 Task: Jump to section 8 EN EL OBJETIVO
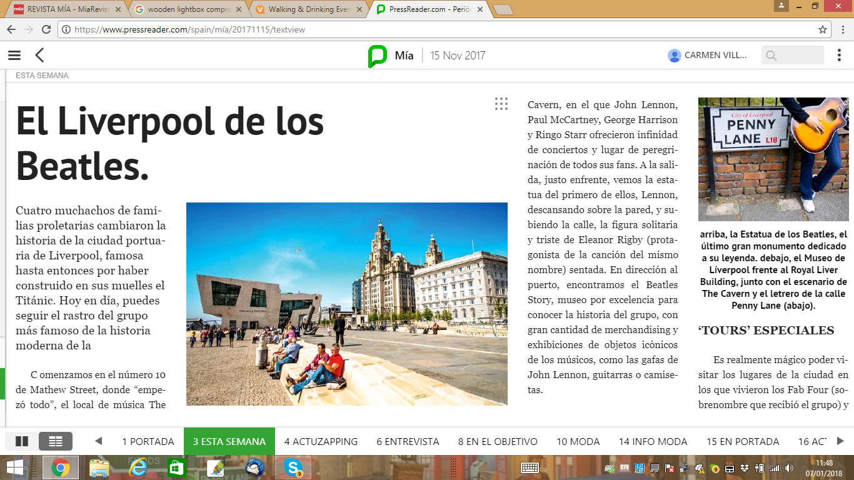498,441
